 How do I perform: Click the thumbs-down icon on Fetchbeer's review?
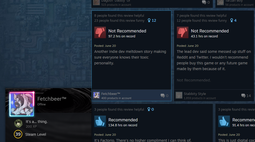100,32
